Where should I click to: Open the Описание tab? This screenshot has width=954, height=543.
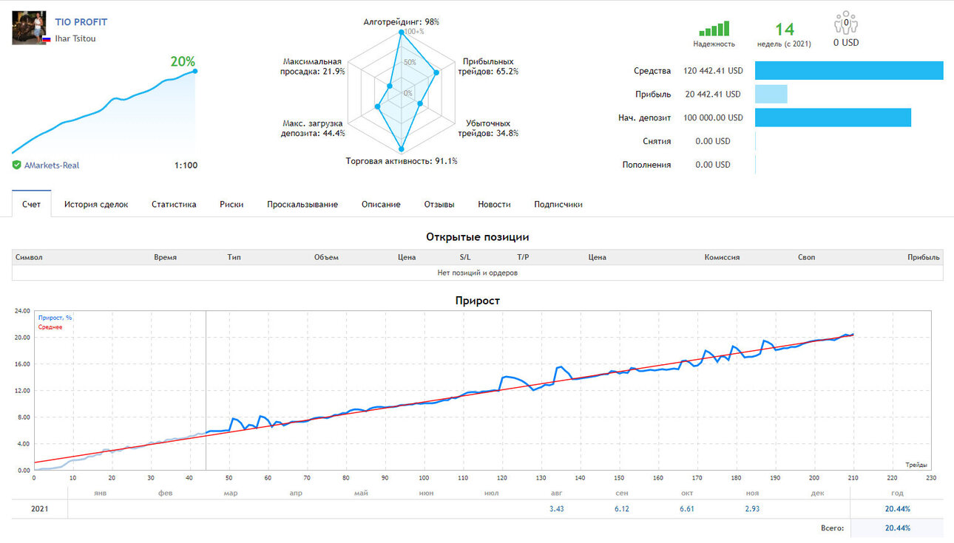381,204
